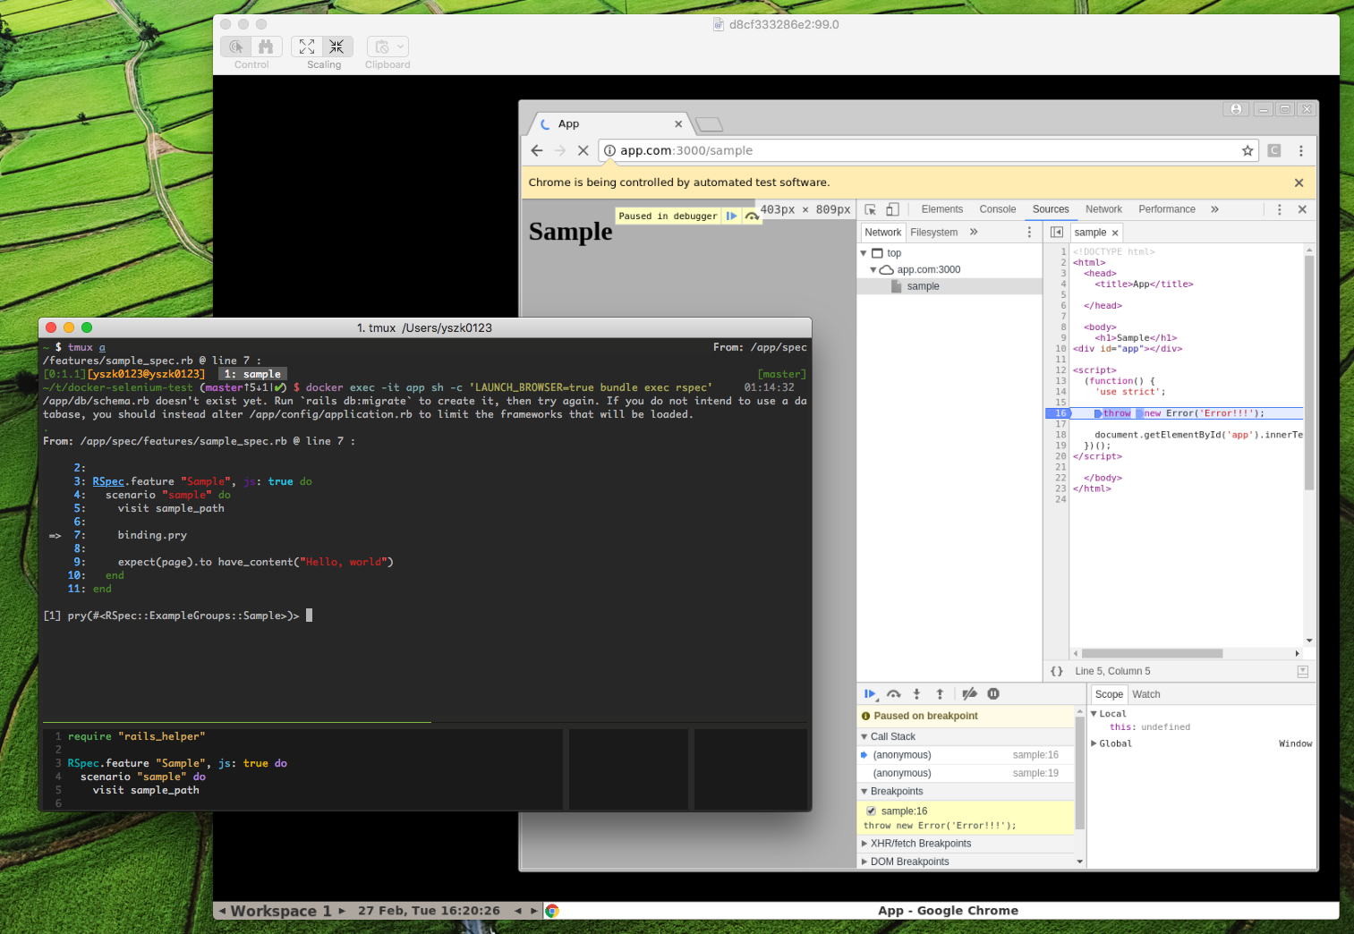Toggle the device toolbar icon
This screenshot has width=1354, height=934.
(890, 208)
